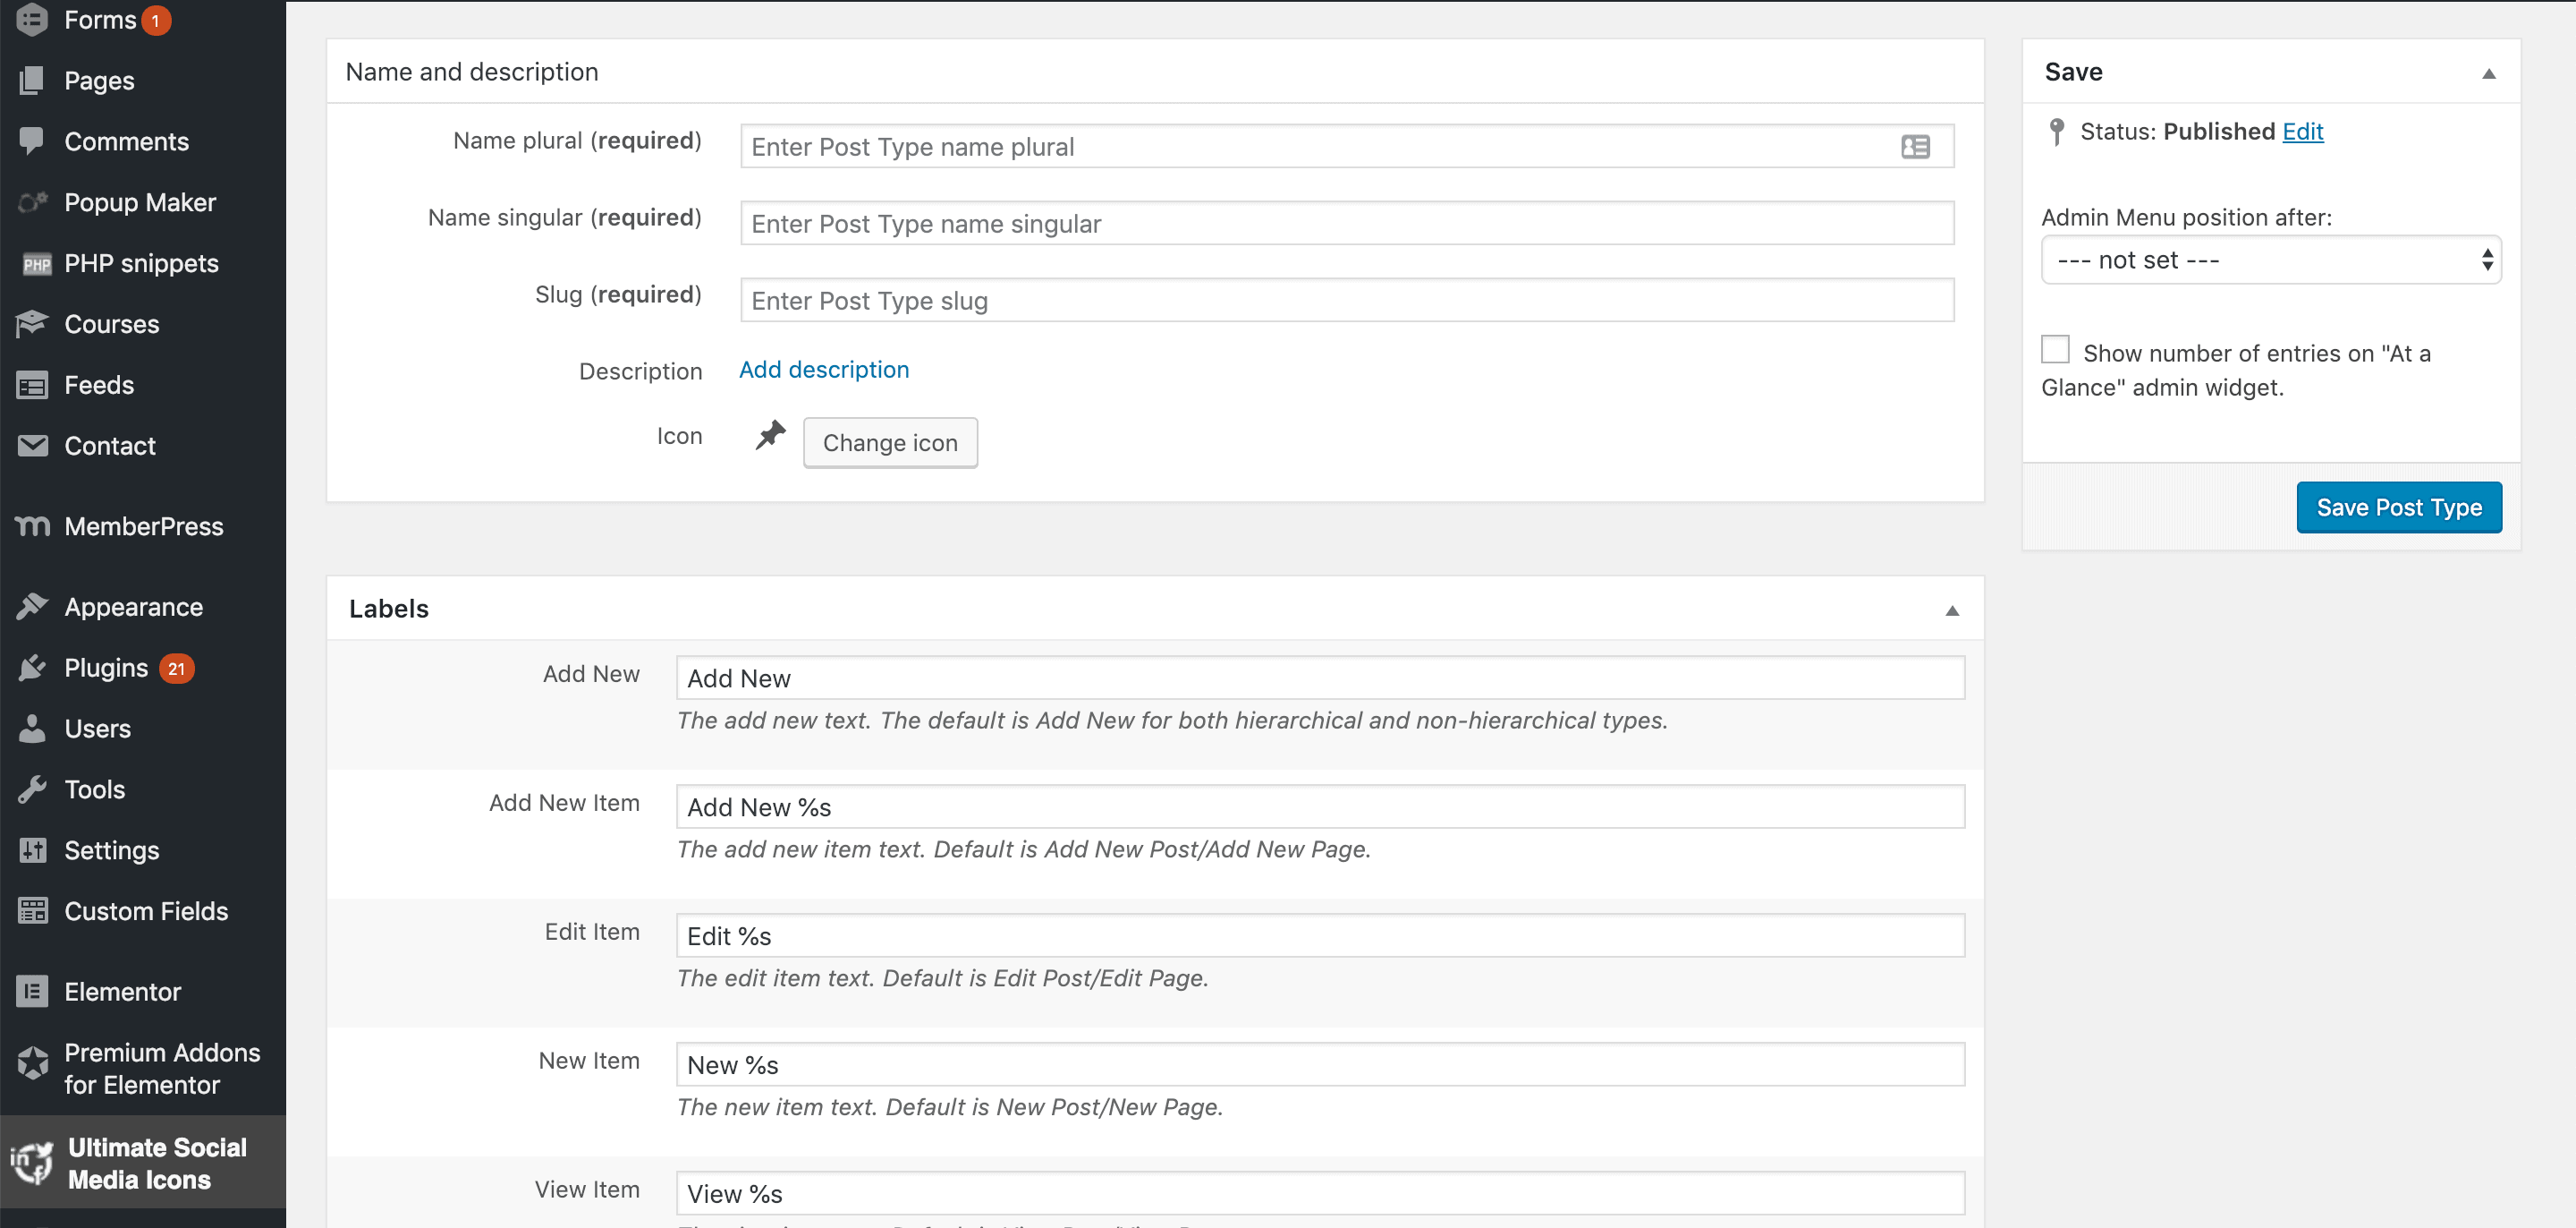Click the Ultimate Social Media Icons logo
The width and height of the screenshot is (2576, 1228).
coord(32,1163)
